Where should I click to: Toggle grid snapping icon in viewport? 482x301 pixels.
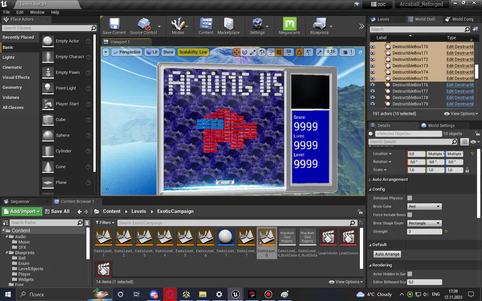coord(279,52)
